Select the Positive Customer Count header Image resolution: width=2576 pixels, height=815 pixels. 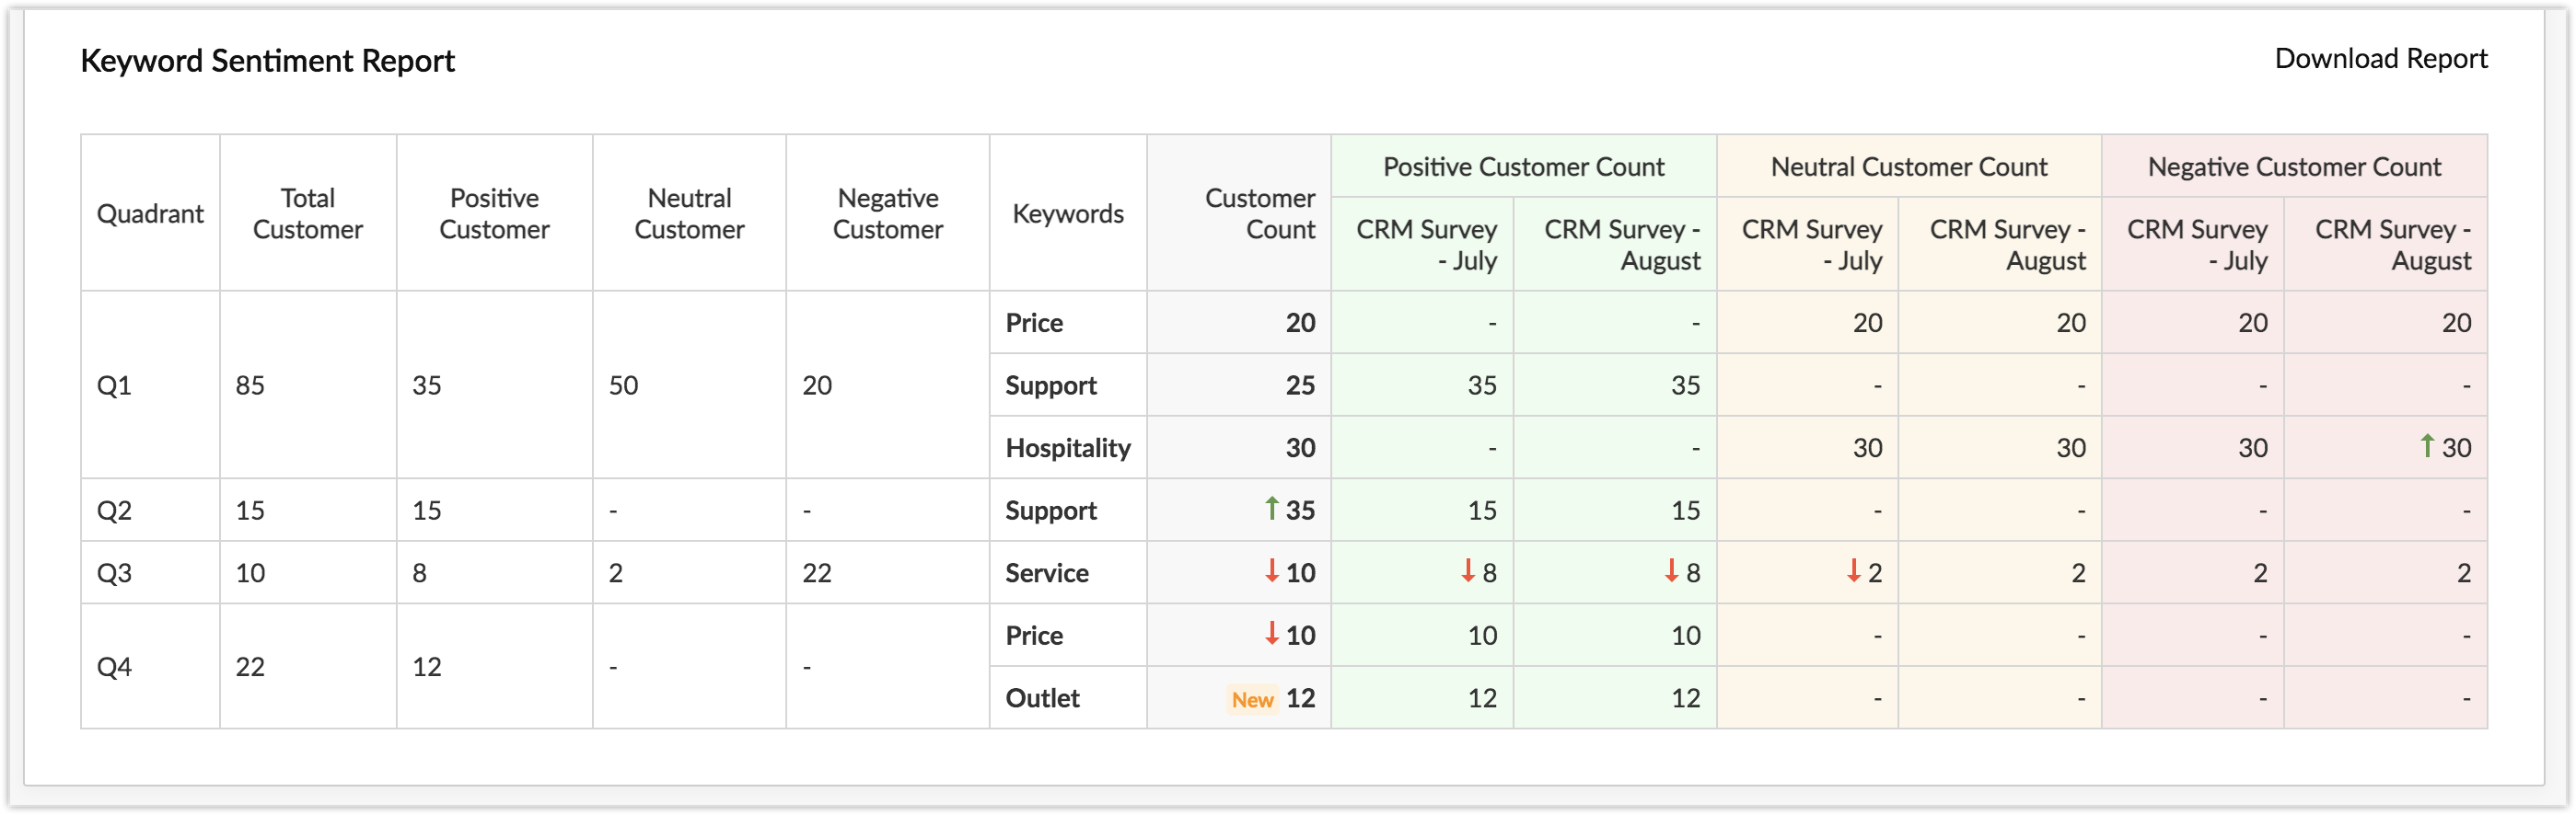pos(1523,166)
